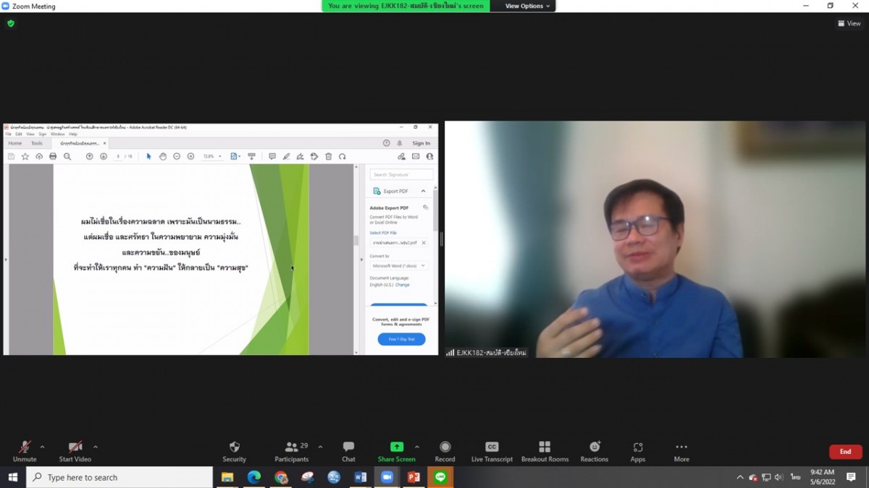Screen dimensions: 869x488
Task: Open Zoom Apps
Action: click(637, 451)
